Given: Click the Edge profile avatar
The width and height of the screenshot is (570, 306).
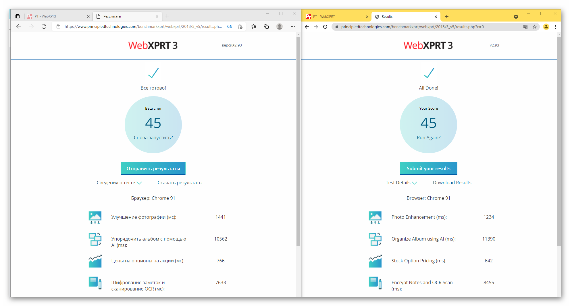Looking at the screenshot, I should click(x=279, y=26).
